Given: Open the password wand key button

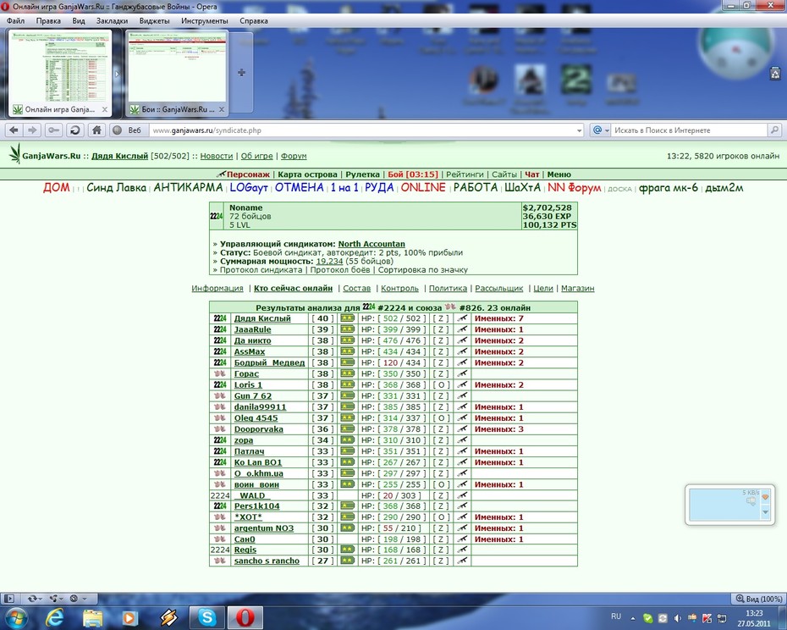Looking at the screenshot, I should coord(53,130).
